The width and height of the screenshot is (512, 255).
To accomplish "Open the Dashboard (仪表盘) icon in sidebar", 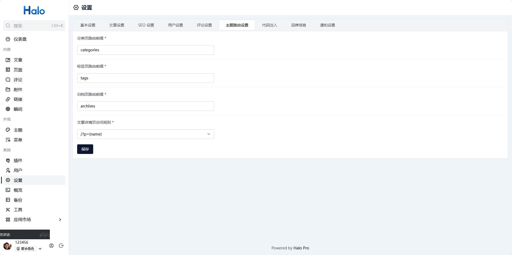I will pyautogui.click(x=8, y=39).
